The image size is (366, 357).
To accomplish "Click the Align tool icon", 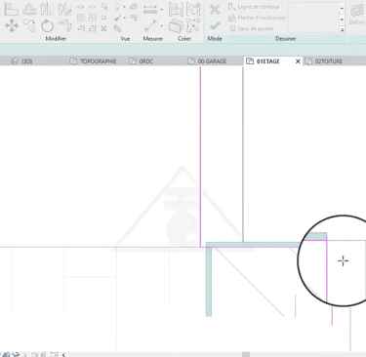I will 12,10.
